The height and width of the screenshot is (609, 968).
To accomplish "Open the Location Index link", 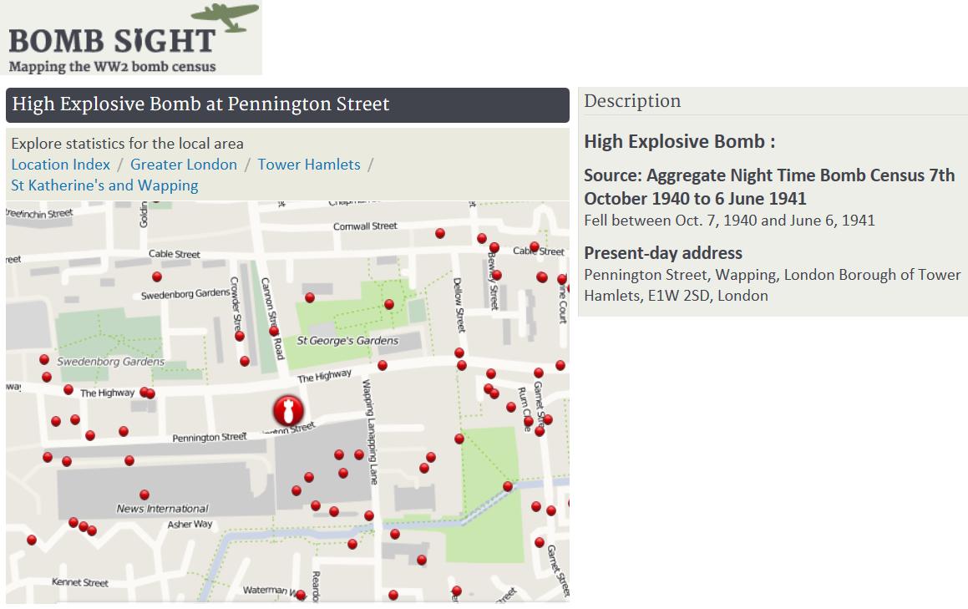I will click(60, 165).
